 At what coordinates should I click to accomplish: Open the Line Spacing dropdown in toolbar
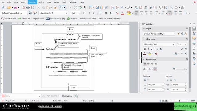coord(189,13)
